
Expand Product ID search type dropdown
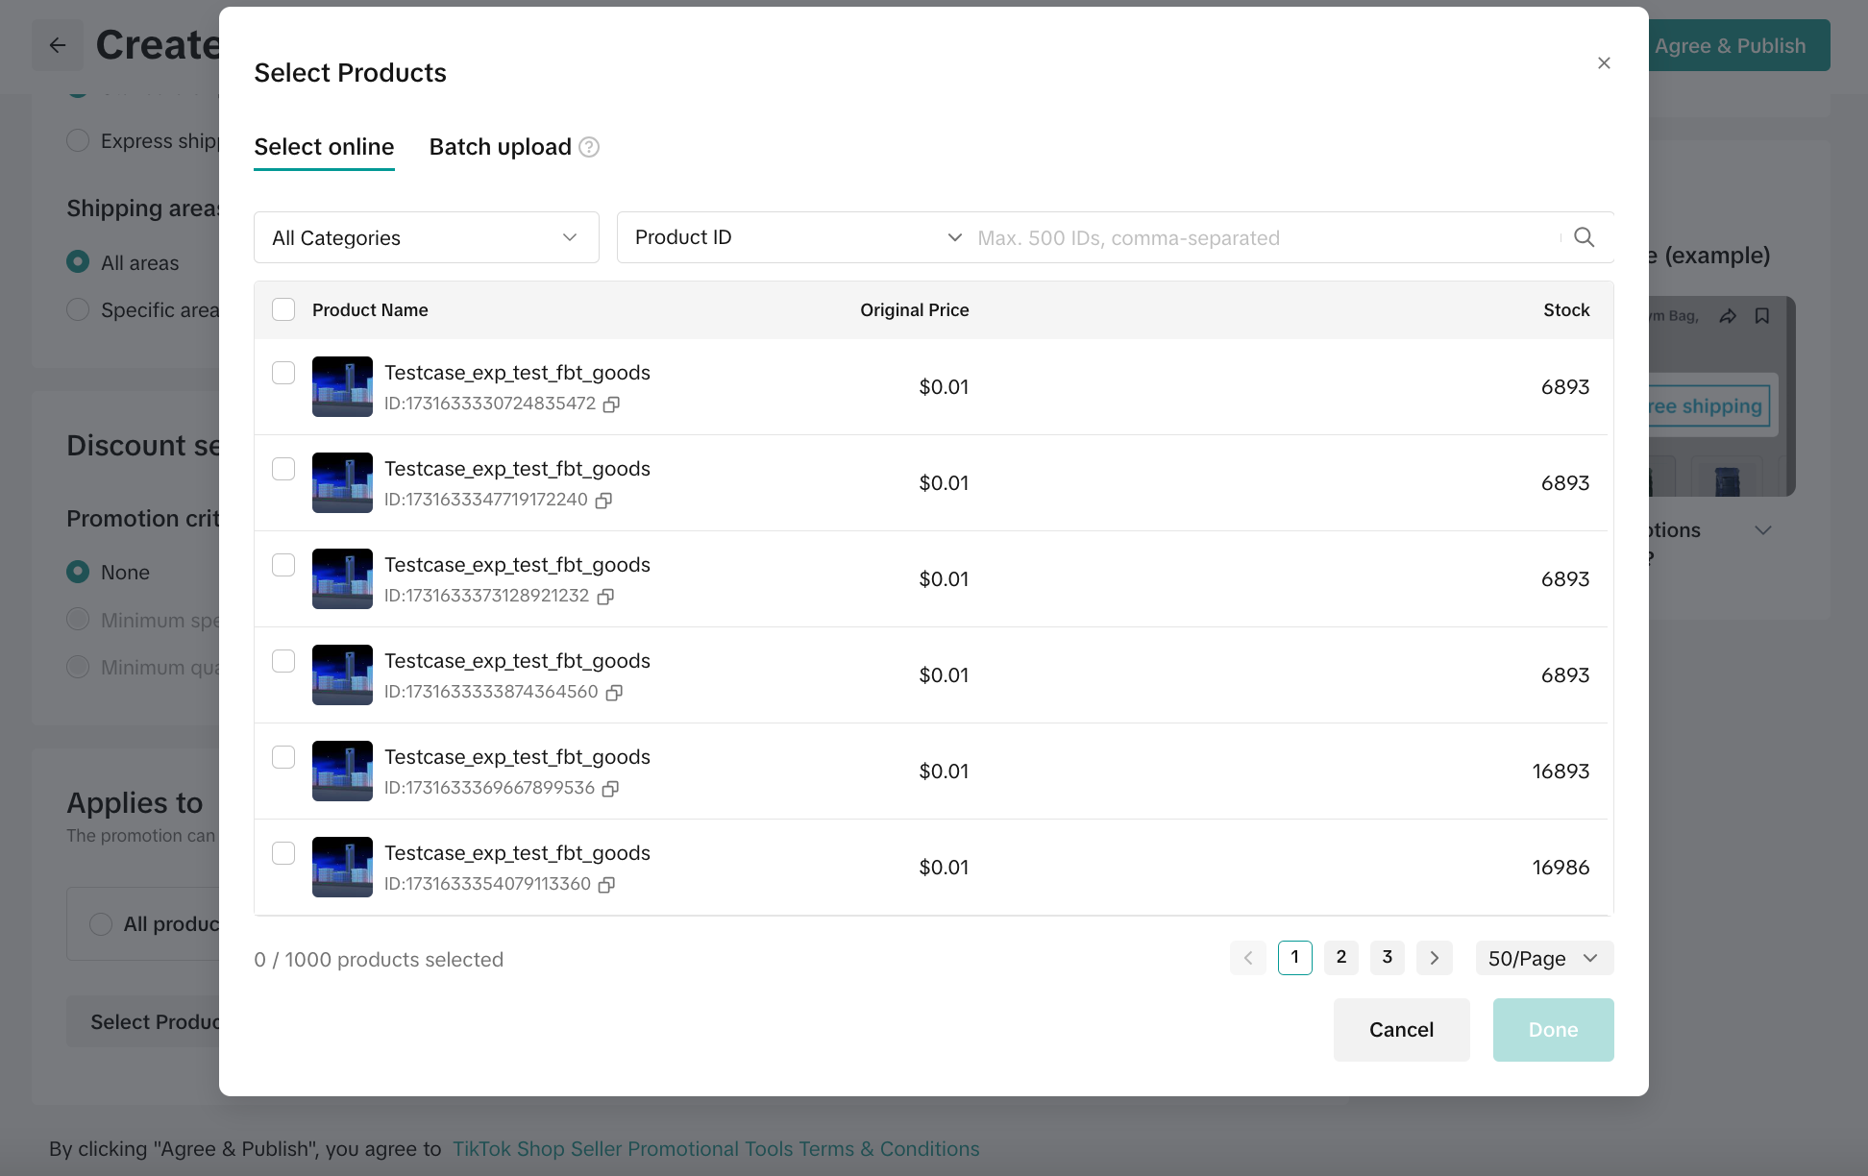tap(797, 237)
